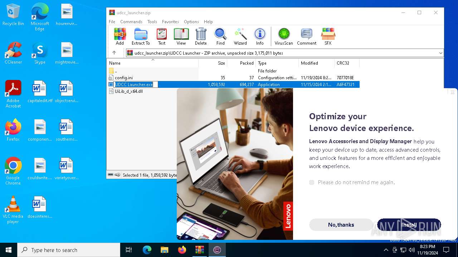Image resolution: width=458 pixels, height=257 pixels.
Task: Select the couldwrite... image file
Action: click(40, 169)
